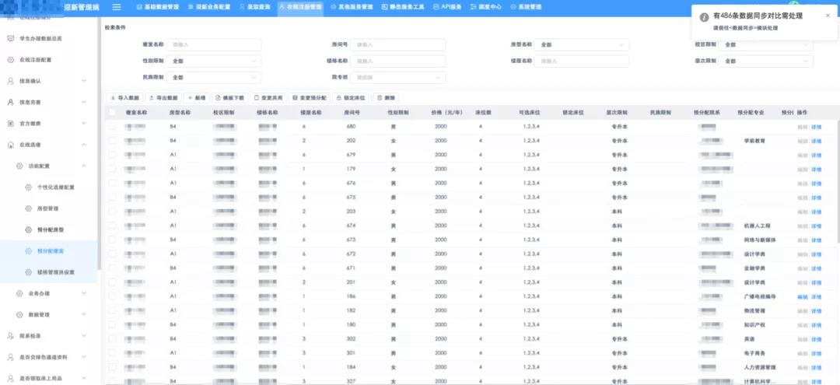Click the gear icon beside 预分配寝室
This screenshot has height=385, width=840.
tap(29, 251)
